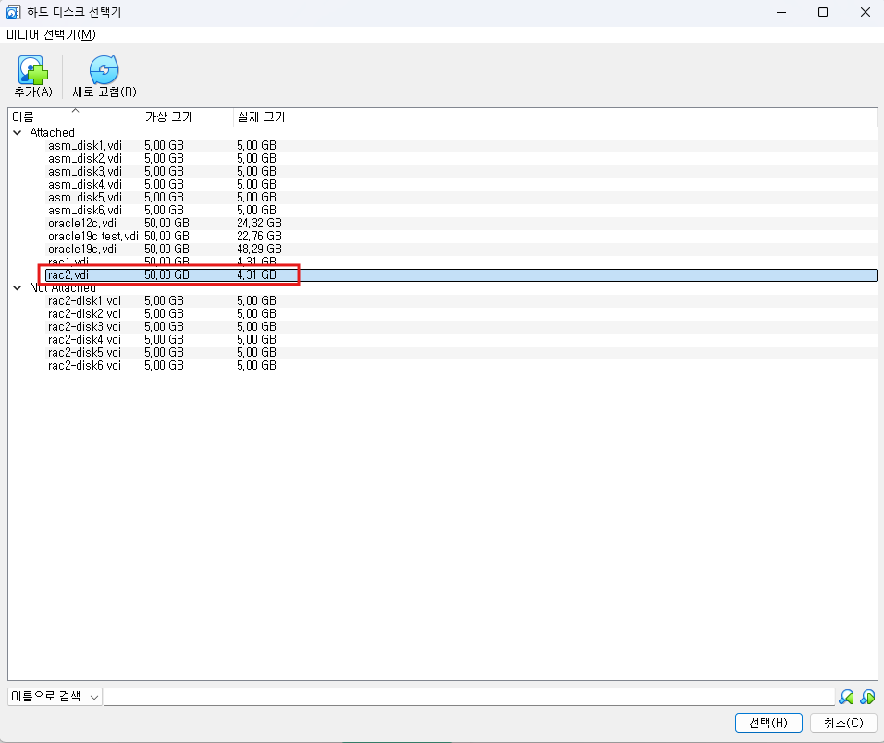Open the 미디어 선택기(M) menu
This screenshot has height=743, width=884.
point(51,35)
